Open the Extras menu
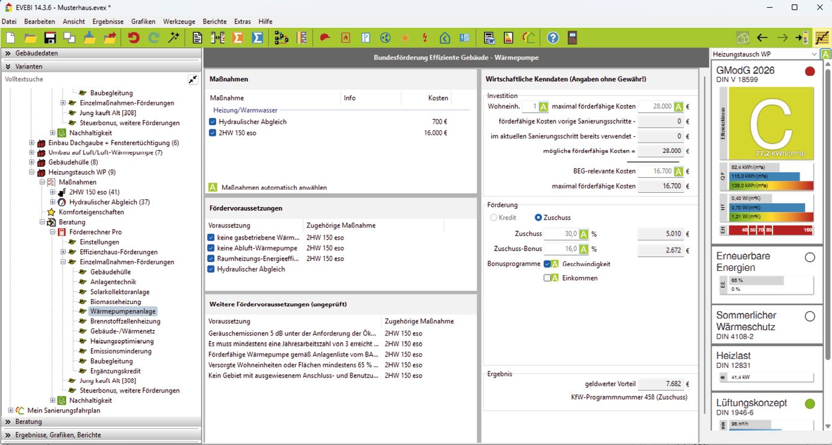Image resolution: width=832 pixels, height=445 pixels. [x=243, y=21]
